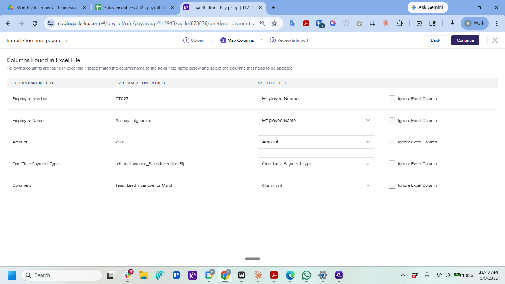Open the Work profile button

(x=475, y=23)
